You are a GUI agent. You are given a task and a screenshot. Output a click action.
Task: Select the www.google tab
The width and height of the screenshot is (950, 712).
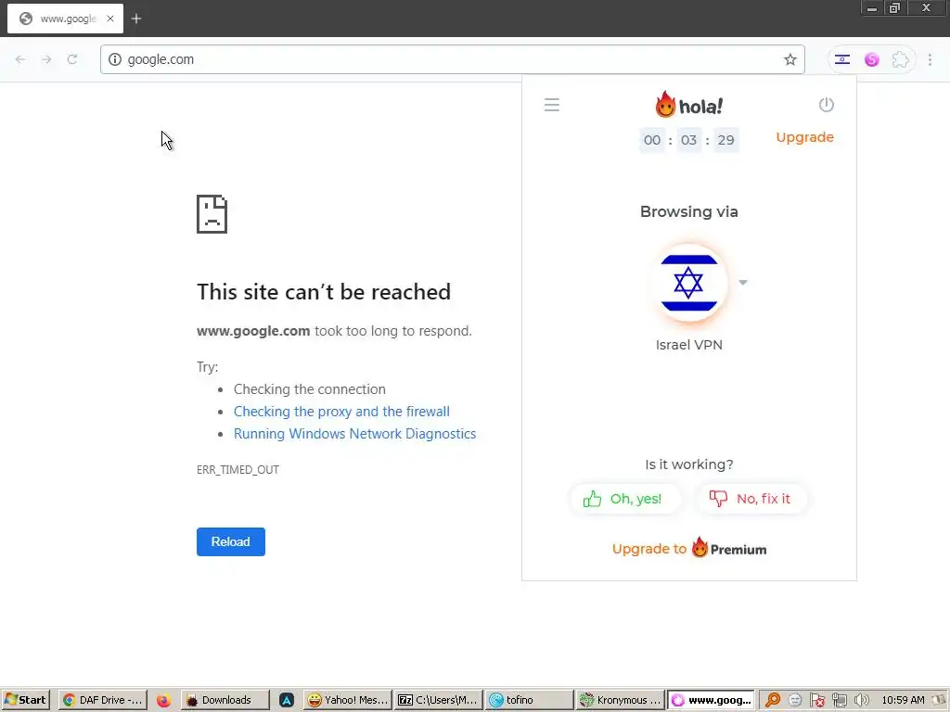click(x=66, y=19)
